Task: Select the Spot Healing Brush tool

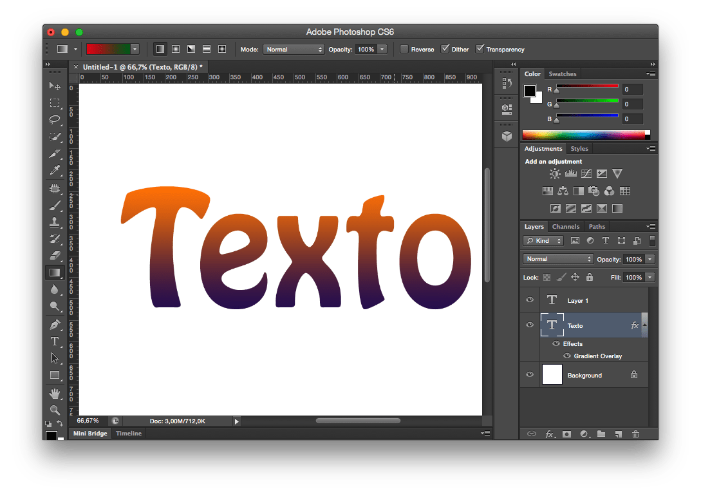Action: pyautogui.click(x=55, y=189)
